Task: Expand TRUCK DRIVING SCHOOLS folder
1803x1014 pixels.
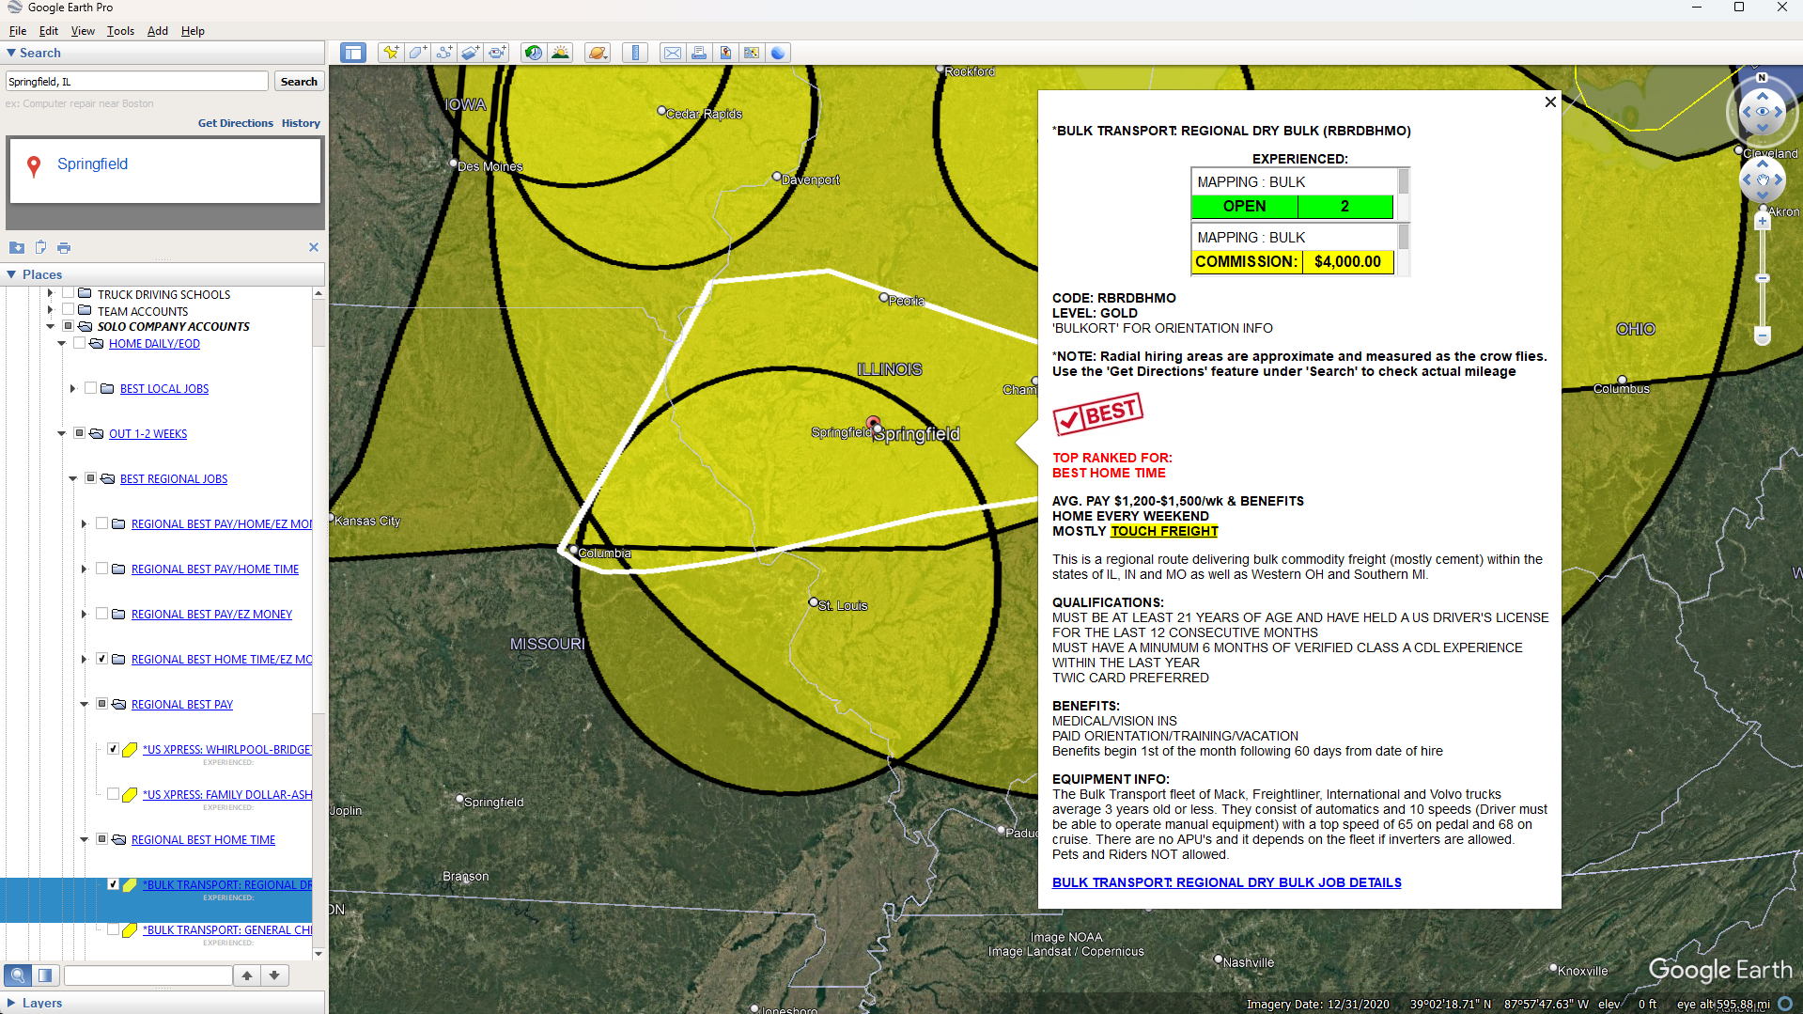Action: (x=50, y=293)
